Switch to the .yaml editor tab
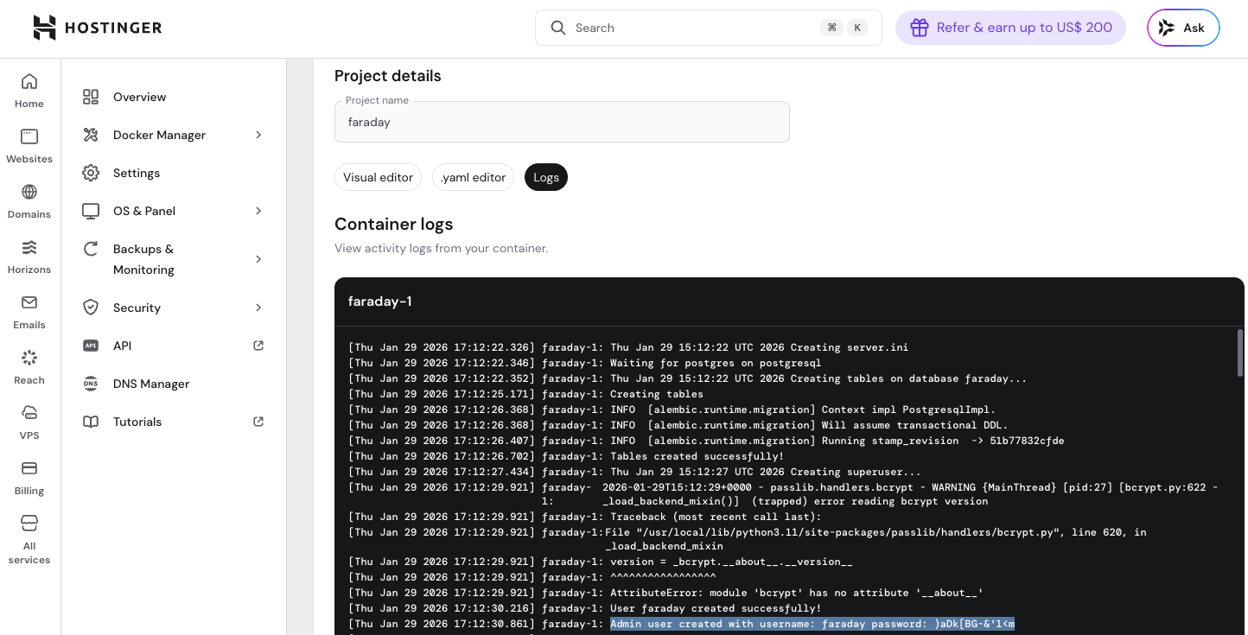 pyautogui.click(x=473, y=177)
